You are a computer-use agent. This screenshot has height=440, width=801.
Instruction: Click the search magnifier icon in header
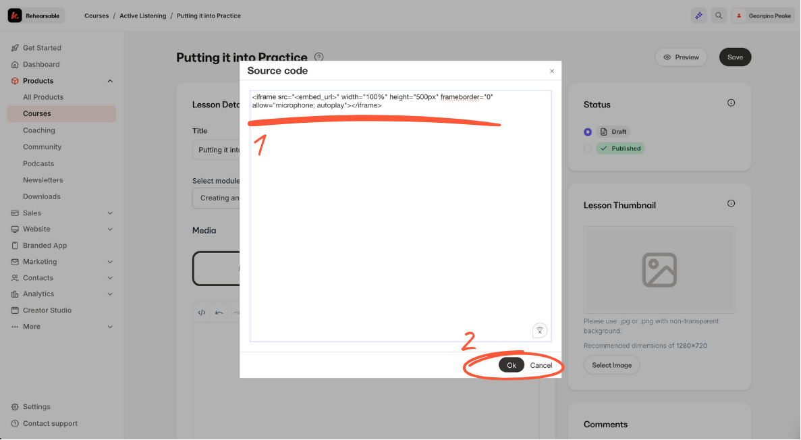coord(719,16)
